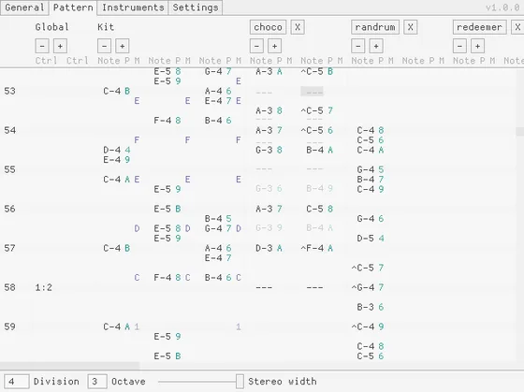The height and width of the screenshot is (392, 524).
Task: Select the E-5 B note in row 56
Action: [167, 209]
